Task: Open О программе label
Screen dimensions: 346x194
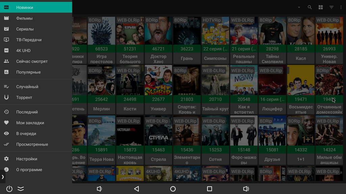Action: [x=29, y=170]
